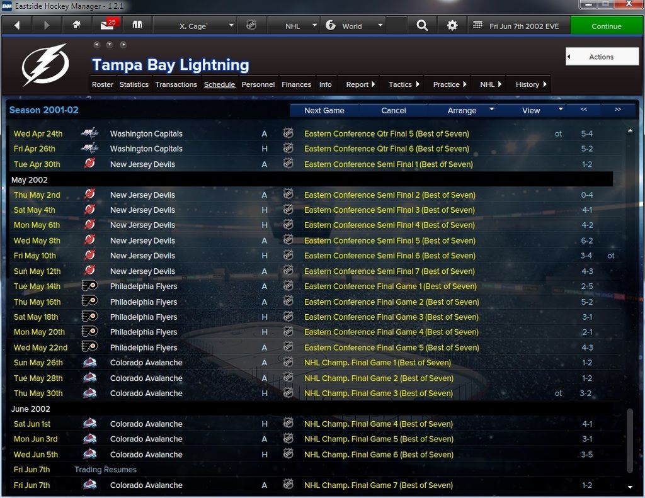The width and height of the screenshot is (645, 498).
Task: Click the NHL shield icon in toolbar
Action: pos(251,25)
